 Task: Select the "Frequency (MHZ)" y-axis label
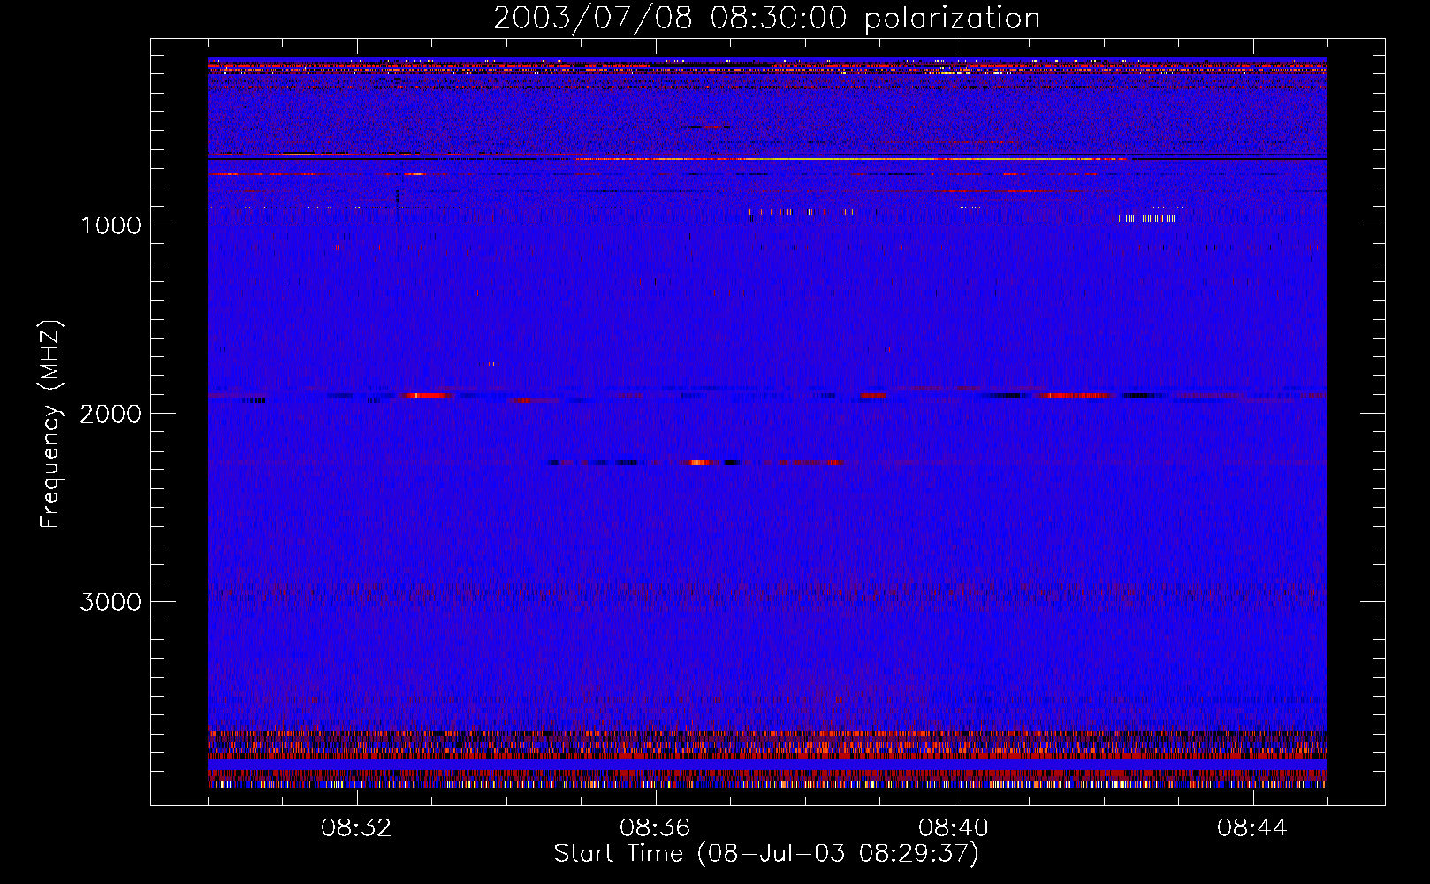point(49,424)
